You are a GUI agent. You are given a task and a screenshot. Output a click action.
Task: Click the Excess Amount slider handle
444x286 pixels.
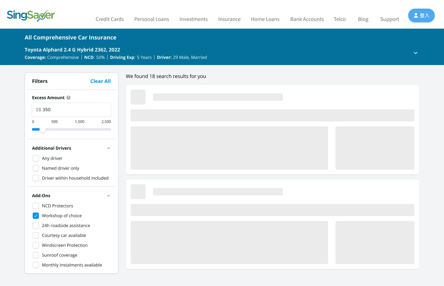[x=43, y=129]
